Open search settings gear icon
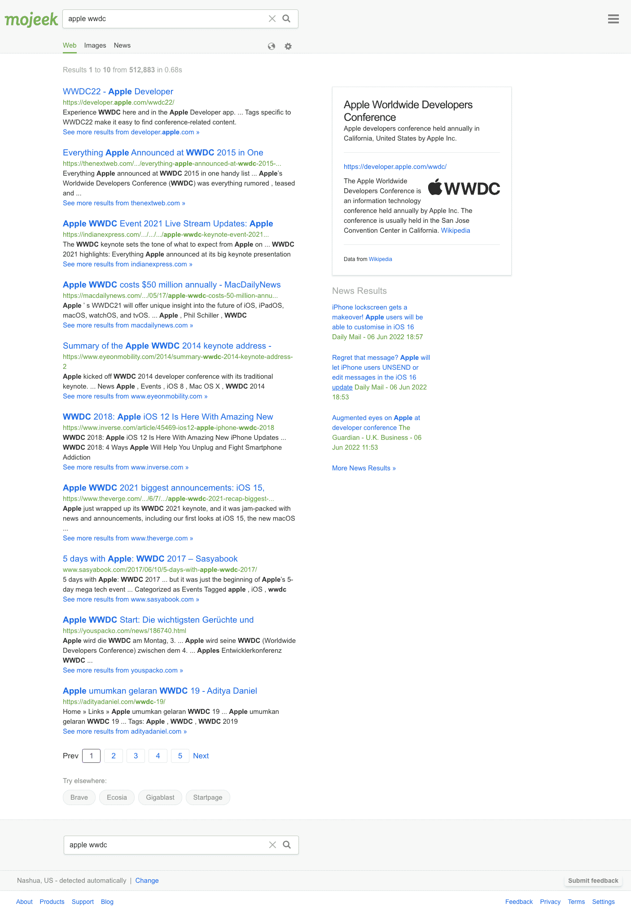This screenshot has width=631, height=912. tap(288, 46)
